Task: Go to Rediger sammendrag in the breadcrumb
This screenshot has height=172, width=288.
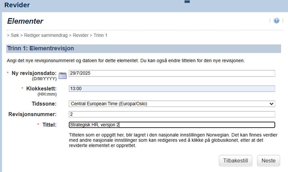Action: click(x=46, y=35)
